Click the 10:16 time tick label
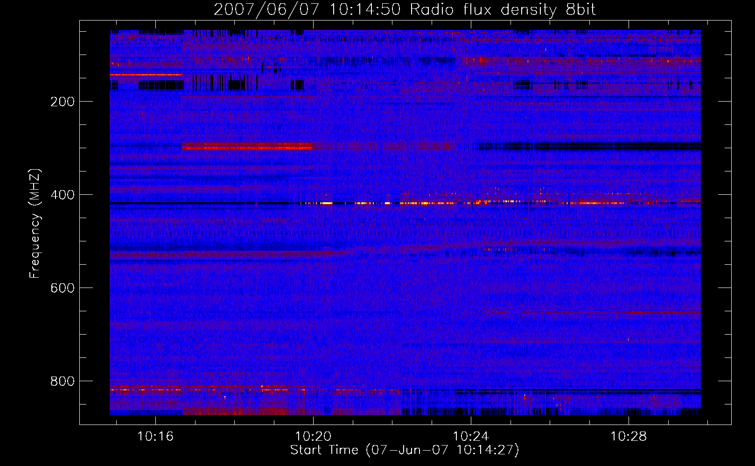Screen dimensions: 755x466 point(155,436)
